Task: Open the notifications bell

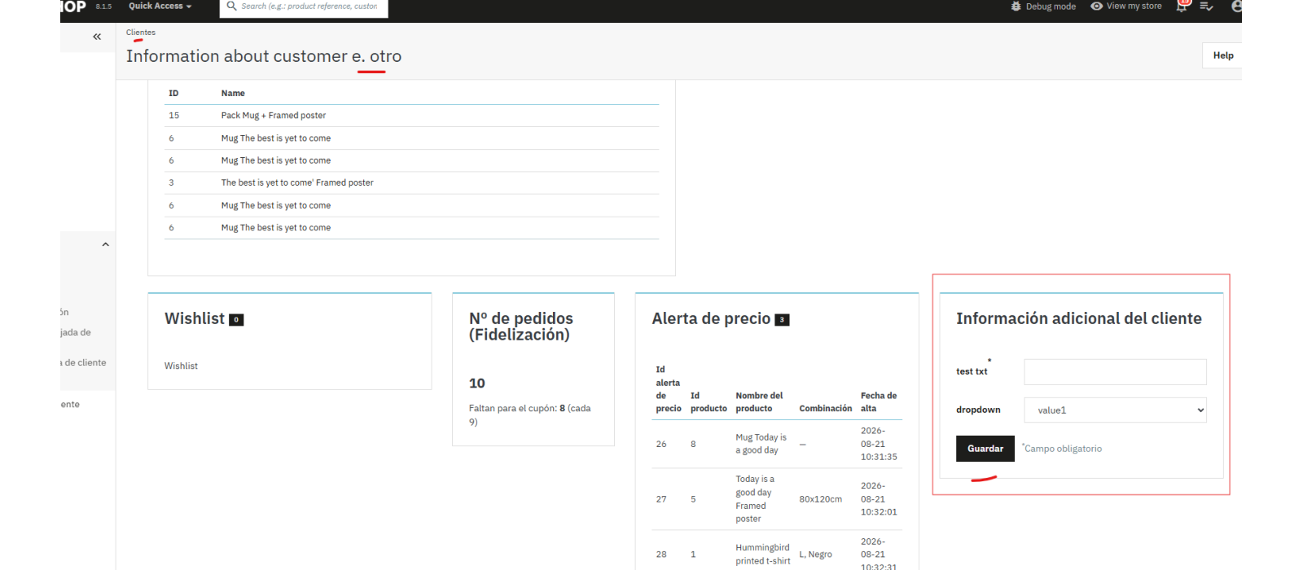Action: coord(1182,6)
